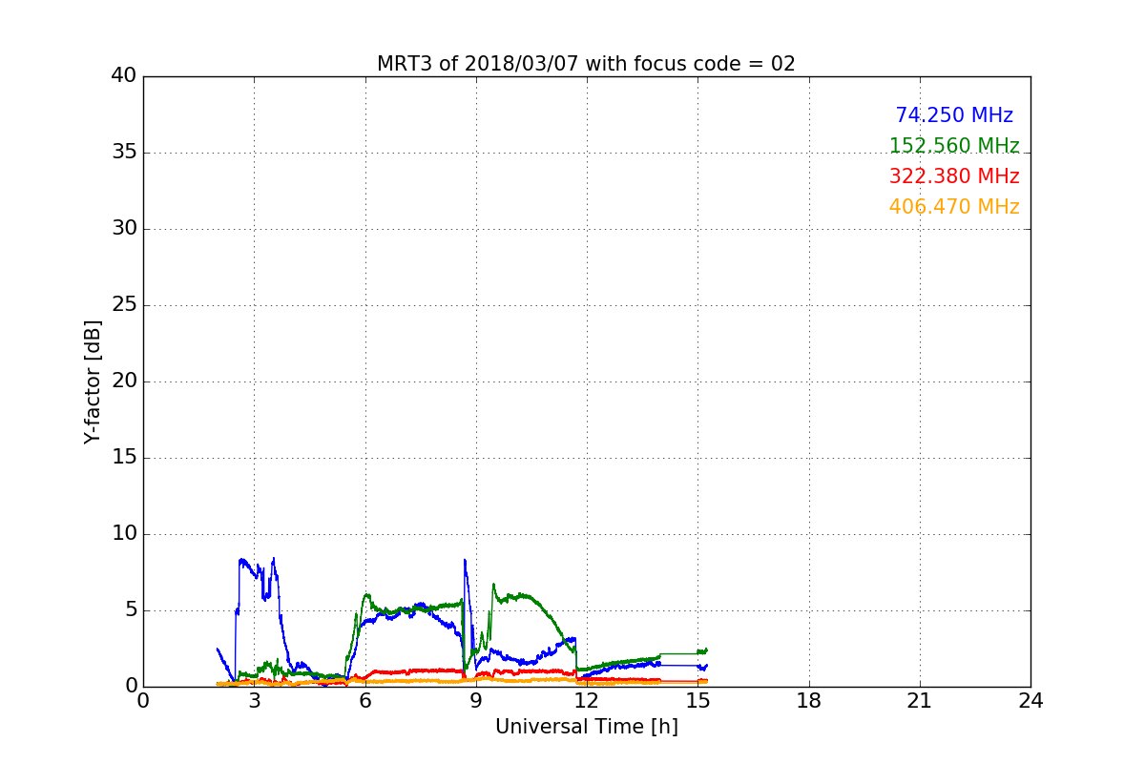Click the y-axis tick label '40'
Image resolution: width=1145 pixels, height=763 pixels.
coord(124,76)
